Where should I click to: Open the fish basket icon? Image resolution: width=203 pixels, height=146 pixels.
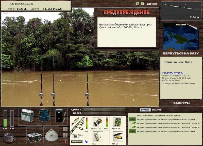tap(35, 137)
